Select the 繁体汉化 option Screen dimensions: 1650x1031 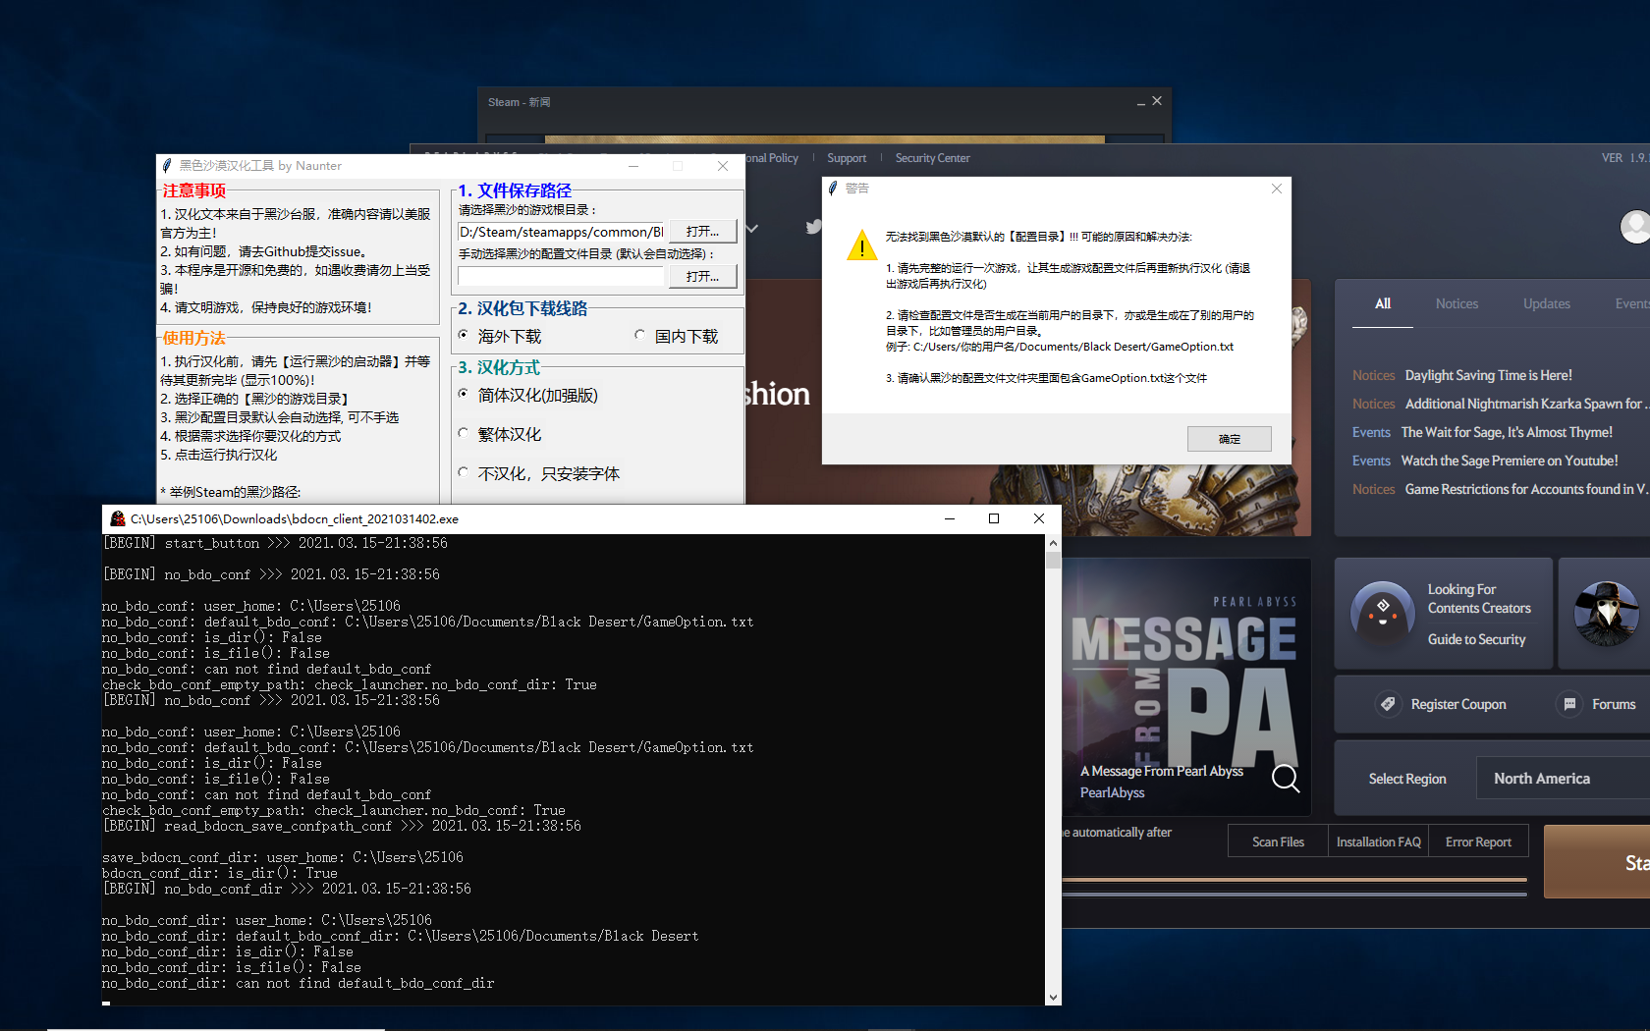point(464,433)
